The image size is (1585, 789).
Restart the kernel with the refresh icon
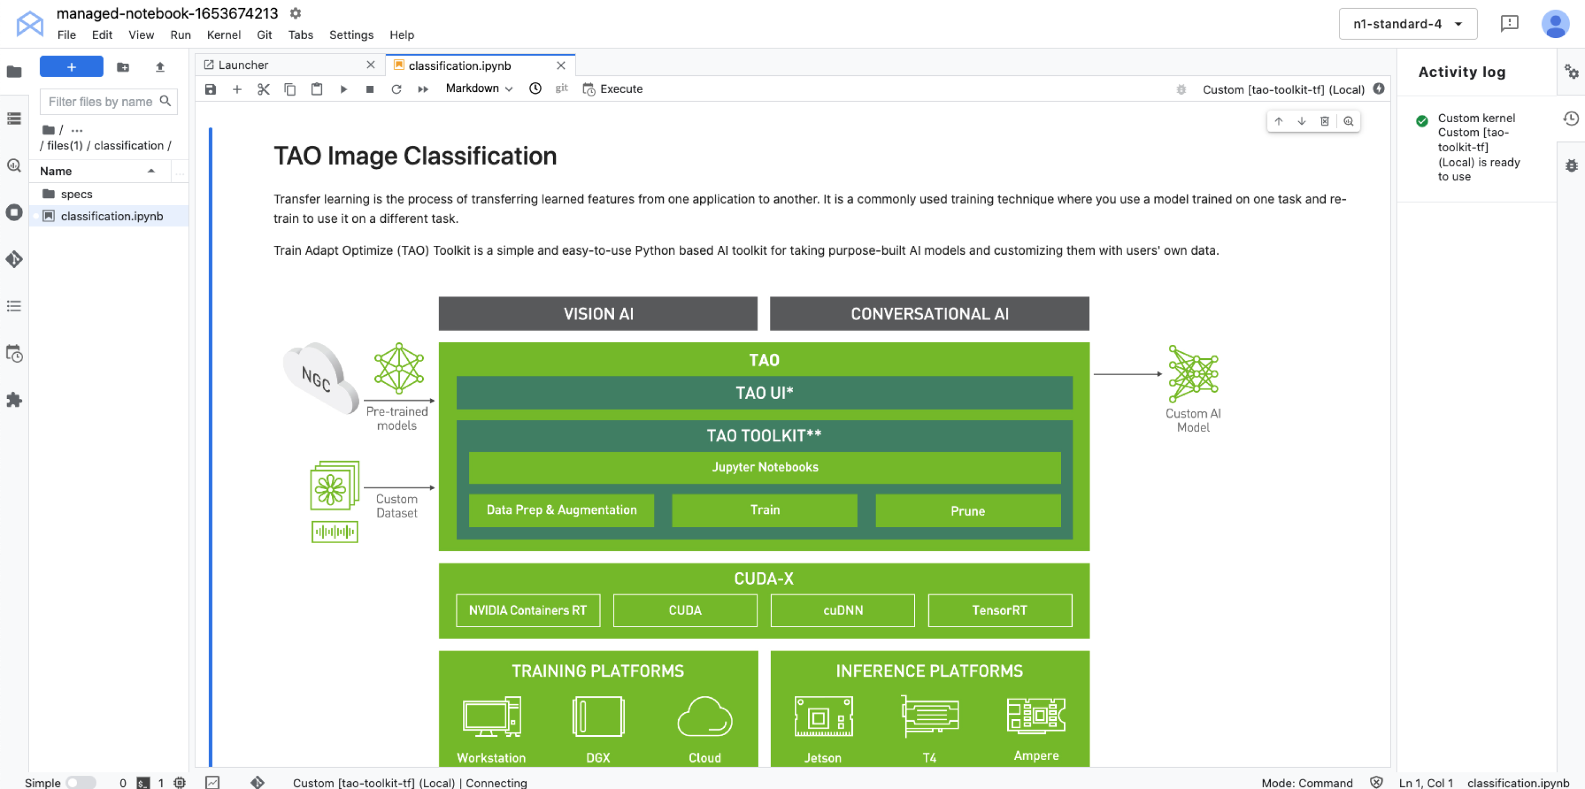tap(396, 89)
